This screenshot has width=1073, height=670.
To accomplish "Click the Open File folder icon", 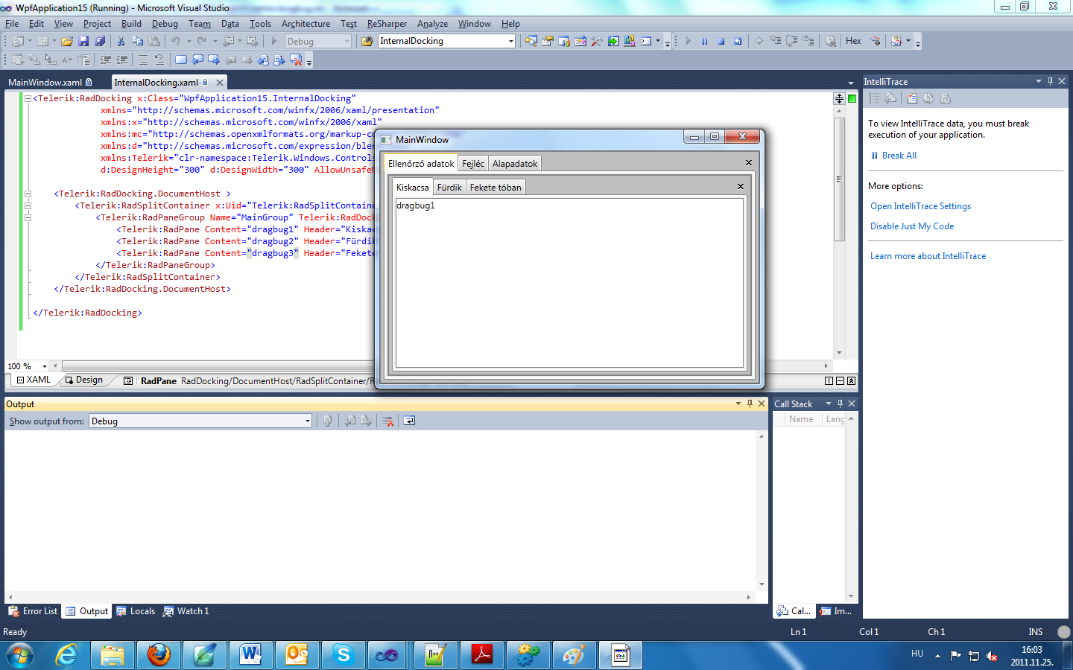I will 67,42.
